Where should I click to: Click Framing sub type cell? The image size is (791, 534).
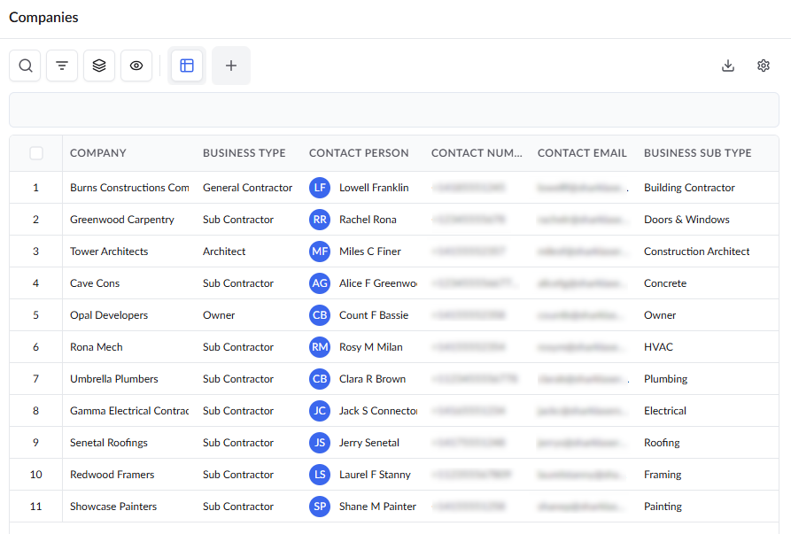tap(663, 475)
